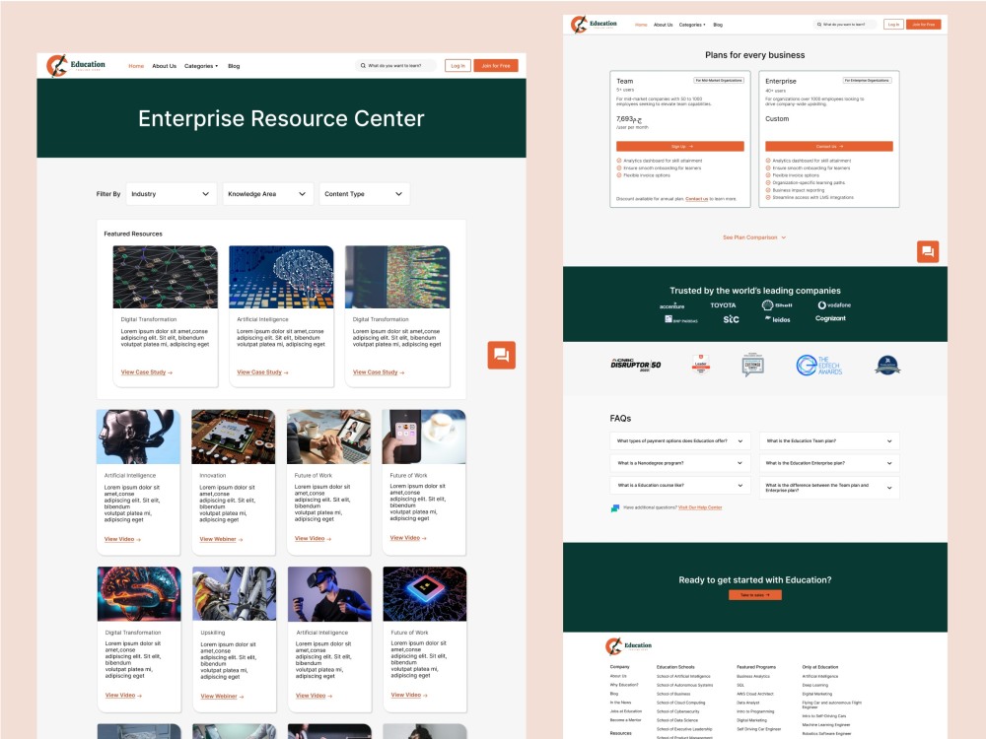This screenshot has width=986, height=739.
Task: Click the Accenture logo in trusted companies
Action: (671, 306)
